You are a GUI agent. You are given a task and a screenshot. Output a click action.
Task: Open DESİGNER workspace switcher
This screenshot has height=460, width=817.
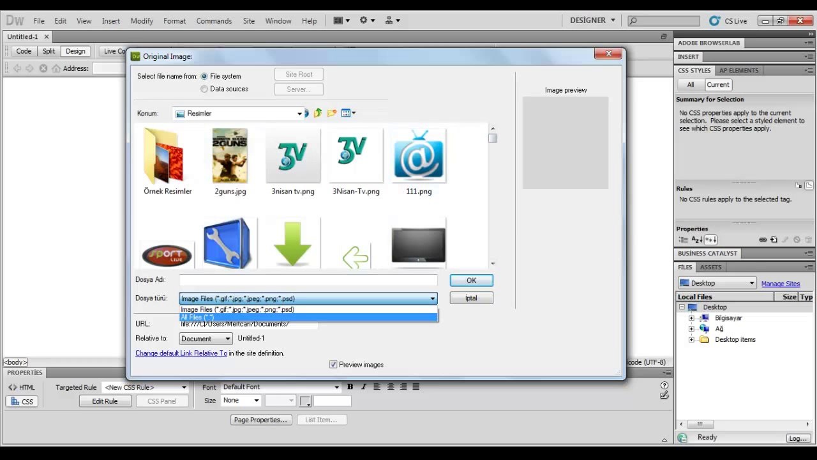tap(592, 20)
